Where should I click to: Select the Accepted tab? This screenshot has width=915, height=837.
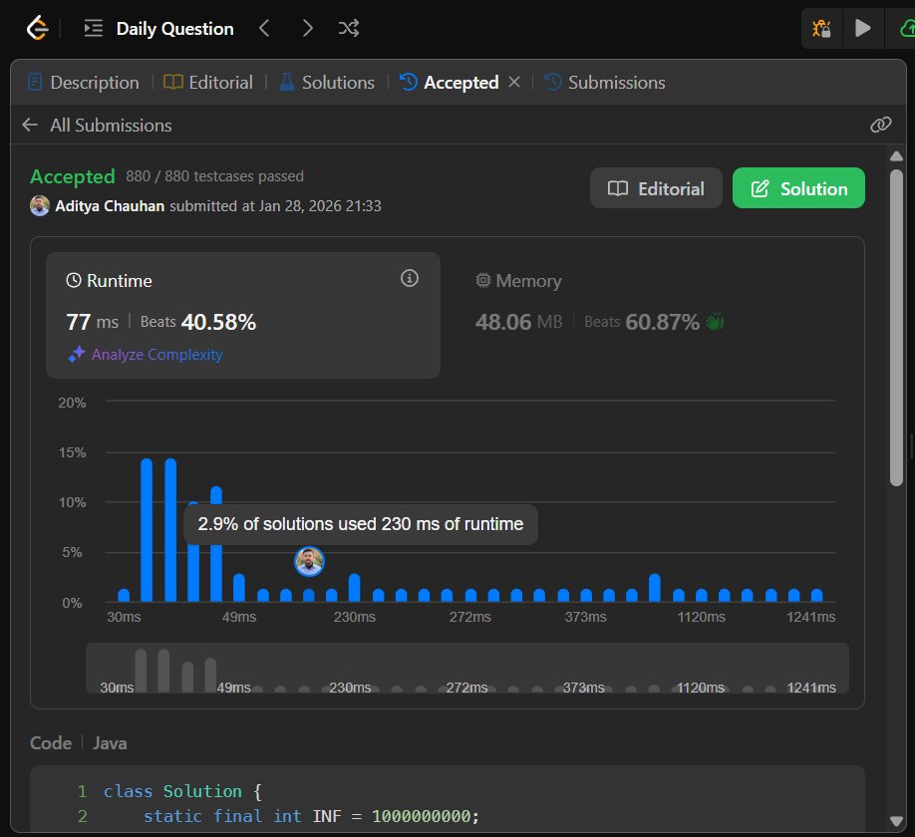[x=450, y=83]
